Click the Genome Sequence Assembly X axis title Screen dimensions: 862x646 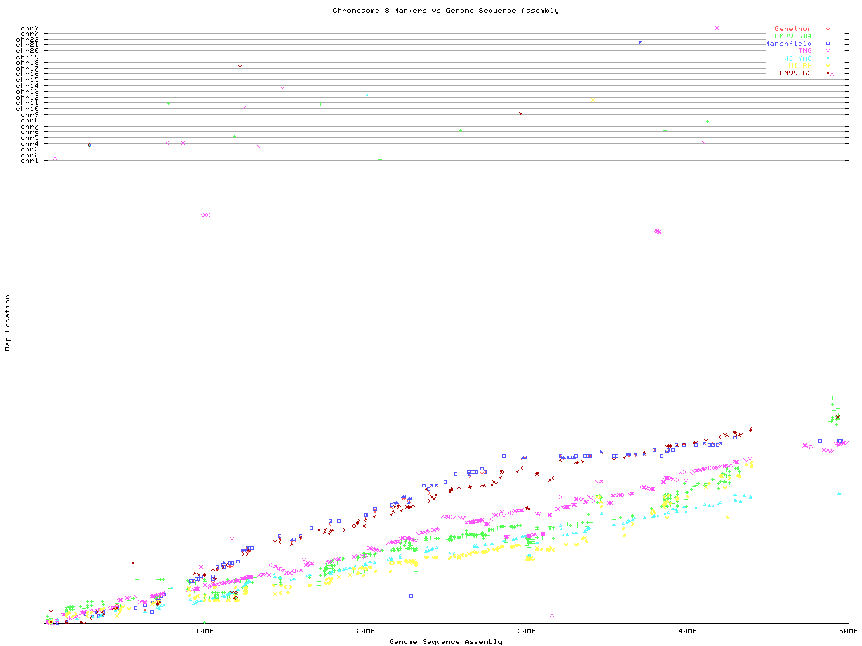[445, 642]
